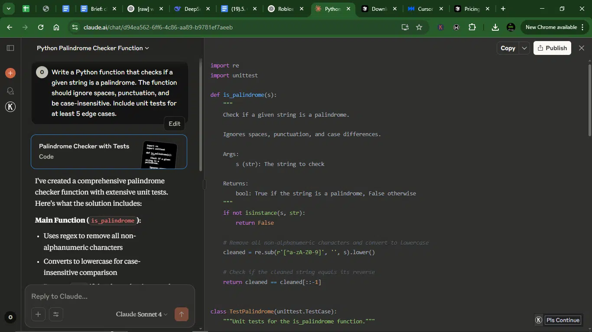Click the install app icon in address bar
The image size is (592, 332).
point(405,27)
